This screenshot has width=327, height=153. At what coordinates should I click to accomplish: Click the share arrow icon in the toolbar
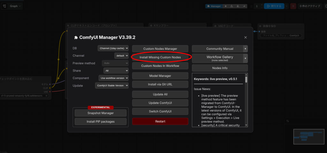[x=245, y=6]
